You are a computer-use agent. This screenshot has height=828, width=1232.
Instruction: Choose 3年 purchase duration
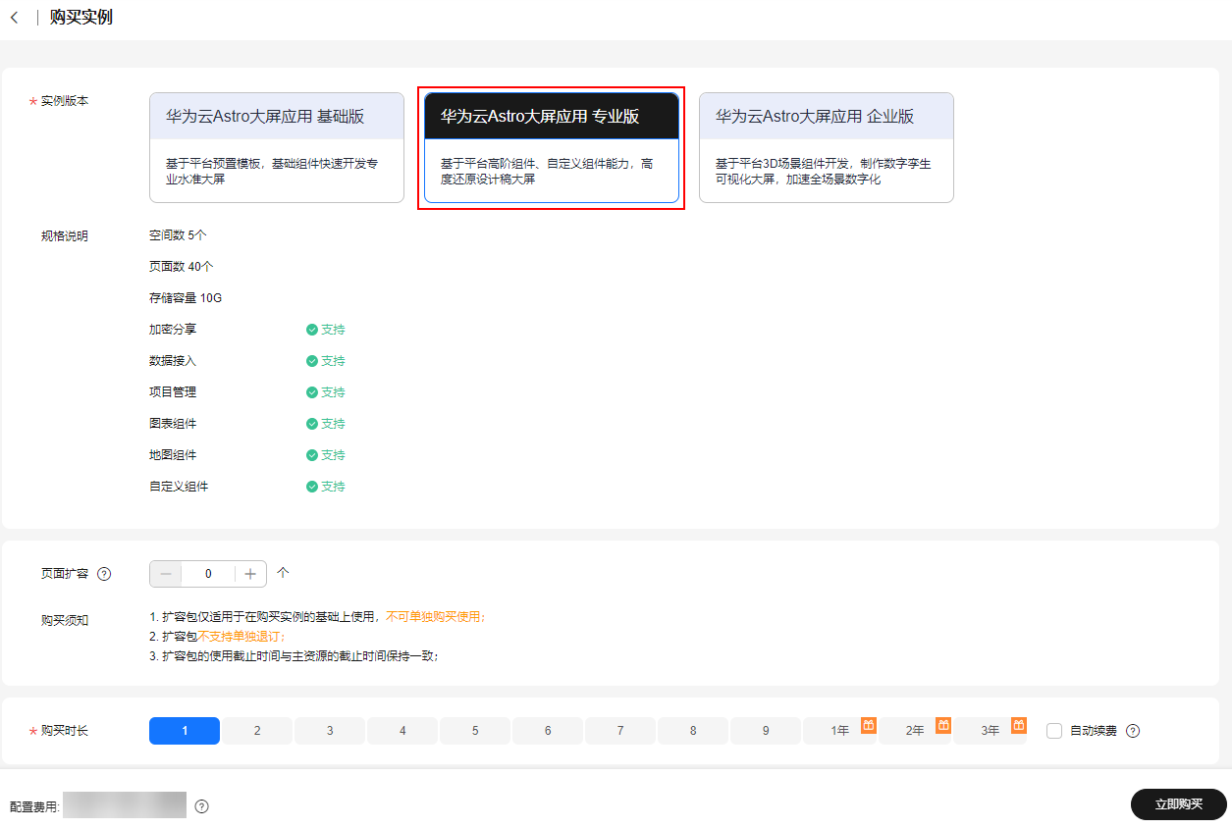click(x=991, y=731)
